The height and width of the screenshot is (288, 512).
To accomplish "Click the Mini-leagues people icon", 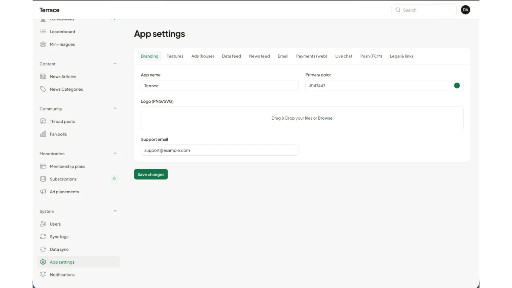I will pyautogui.click(x=43, y=44).
